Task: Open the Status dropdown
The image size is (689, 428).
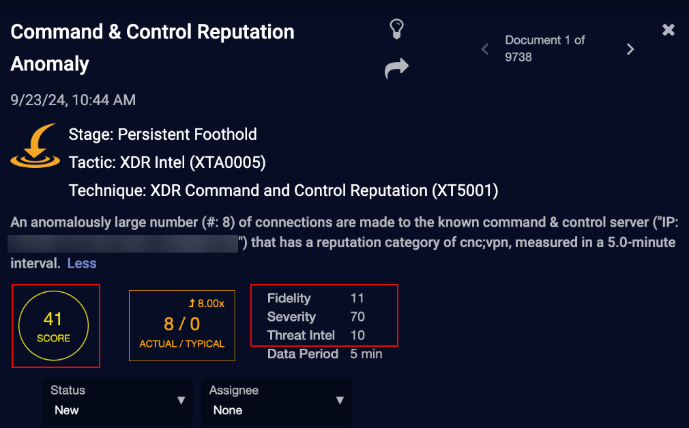Action: click(x=118, y=400)
